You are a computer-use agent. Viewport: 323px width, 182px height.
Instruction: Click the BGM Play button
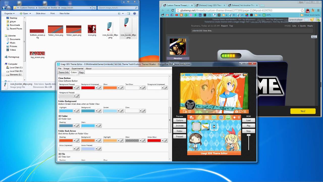(x=249, y=126)
